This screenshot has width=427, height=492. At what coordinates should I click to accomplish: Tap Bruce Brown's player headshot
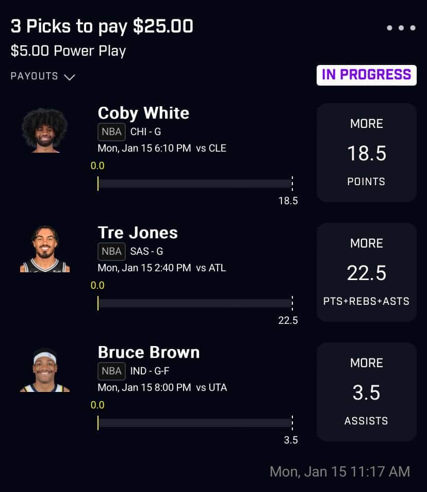click(44, 369)
